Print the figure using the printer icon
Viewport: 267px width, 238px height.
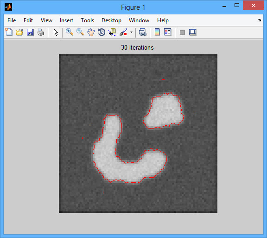point(41,32)
